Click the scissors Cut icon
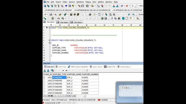186x104 pixels. point(112,18)
